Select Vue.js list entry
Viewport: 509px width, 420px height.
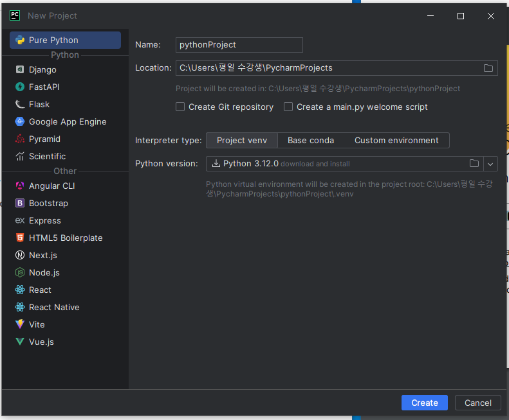click(65, 342)
